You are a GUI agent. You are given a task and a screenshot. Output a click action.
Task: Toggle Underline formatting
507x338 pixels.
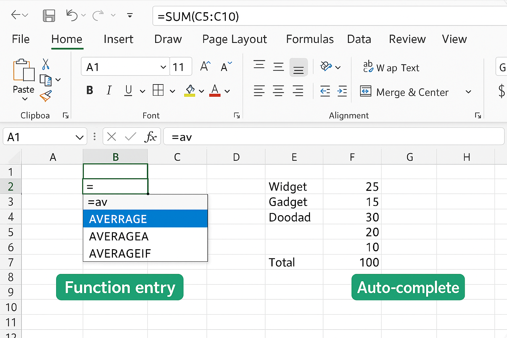[x=128, y=90]
